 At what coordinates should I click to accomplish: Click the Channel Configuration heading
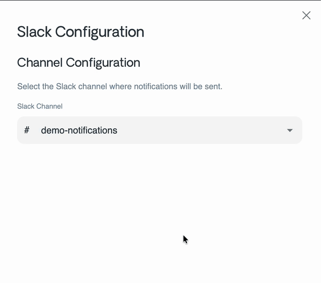coord(79,63)
